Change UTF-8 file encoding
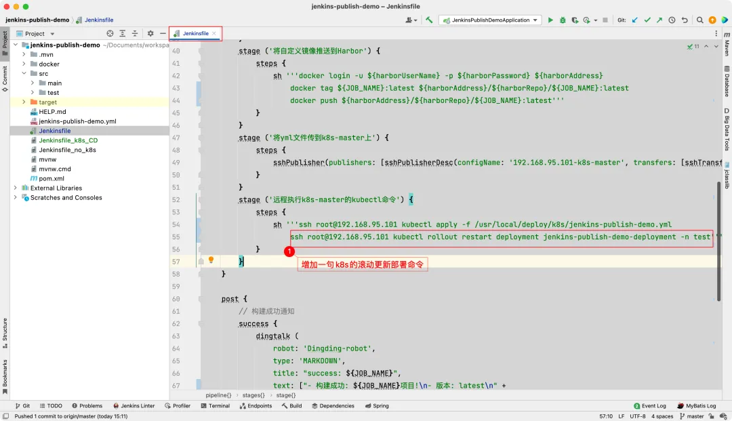 tap(638, 416)
